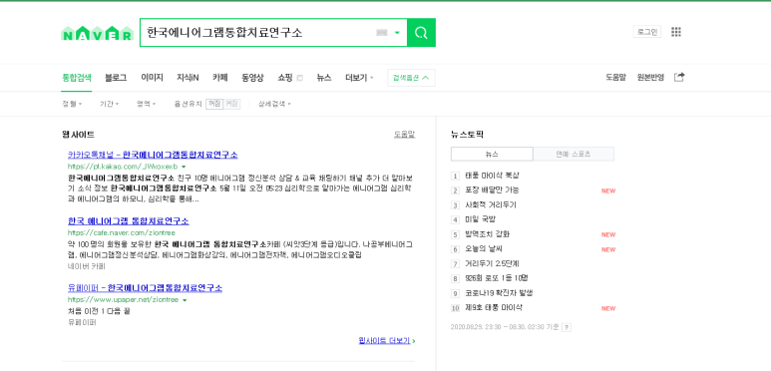This screenshot has width=771, height=371.
Task: Open the 정렬 dropdown
Action: (72, 104)
